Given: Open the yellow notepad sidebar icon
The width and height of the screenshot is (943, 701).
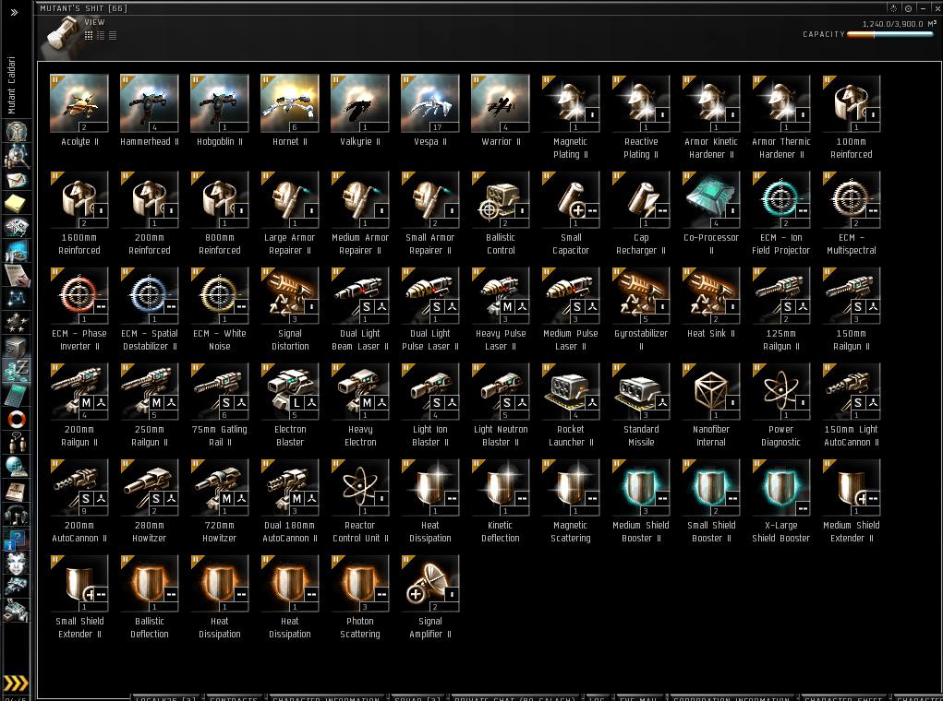Looking at the screenshot, I should [x=17, y=204].
